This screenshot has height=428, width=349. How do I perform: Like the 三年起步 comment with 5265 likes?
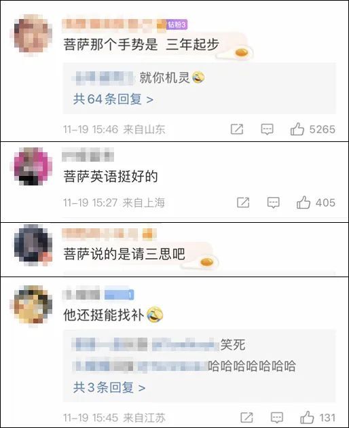point(297,129)
